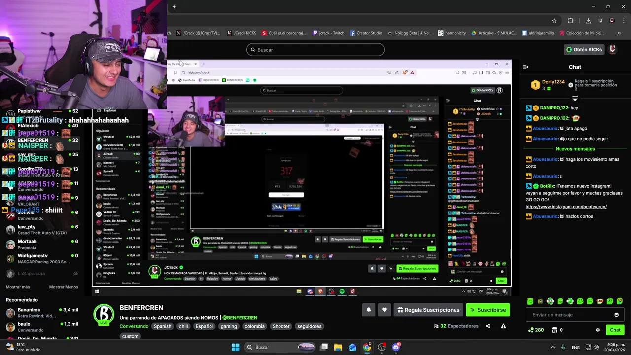Open the browser profile avatar in toolbar
631x355 pixels.
[612, 21]
